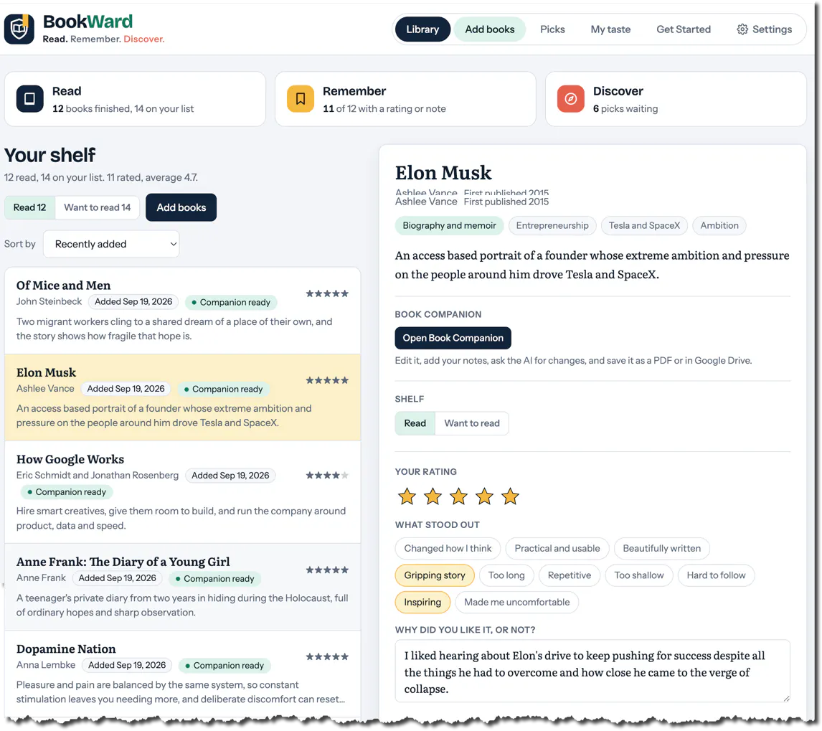Click into the 'Why did you like it' text box

(x=592, y=671)
